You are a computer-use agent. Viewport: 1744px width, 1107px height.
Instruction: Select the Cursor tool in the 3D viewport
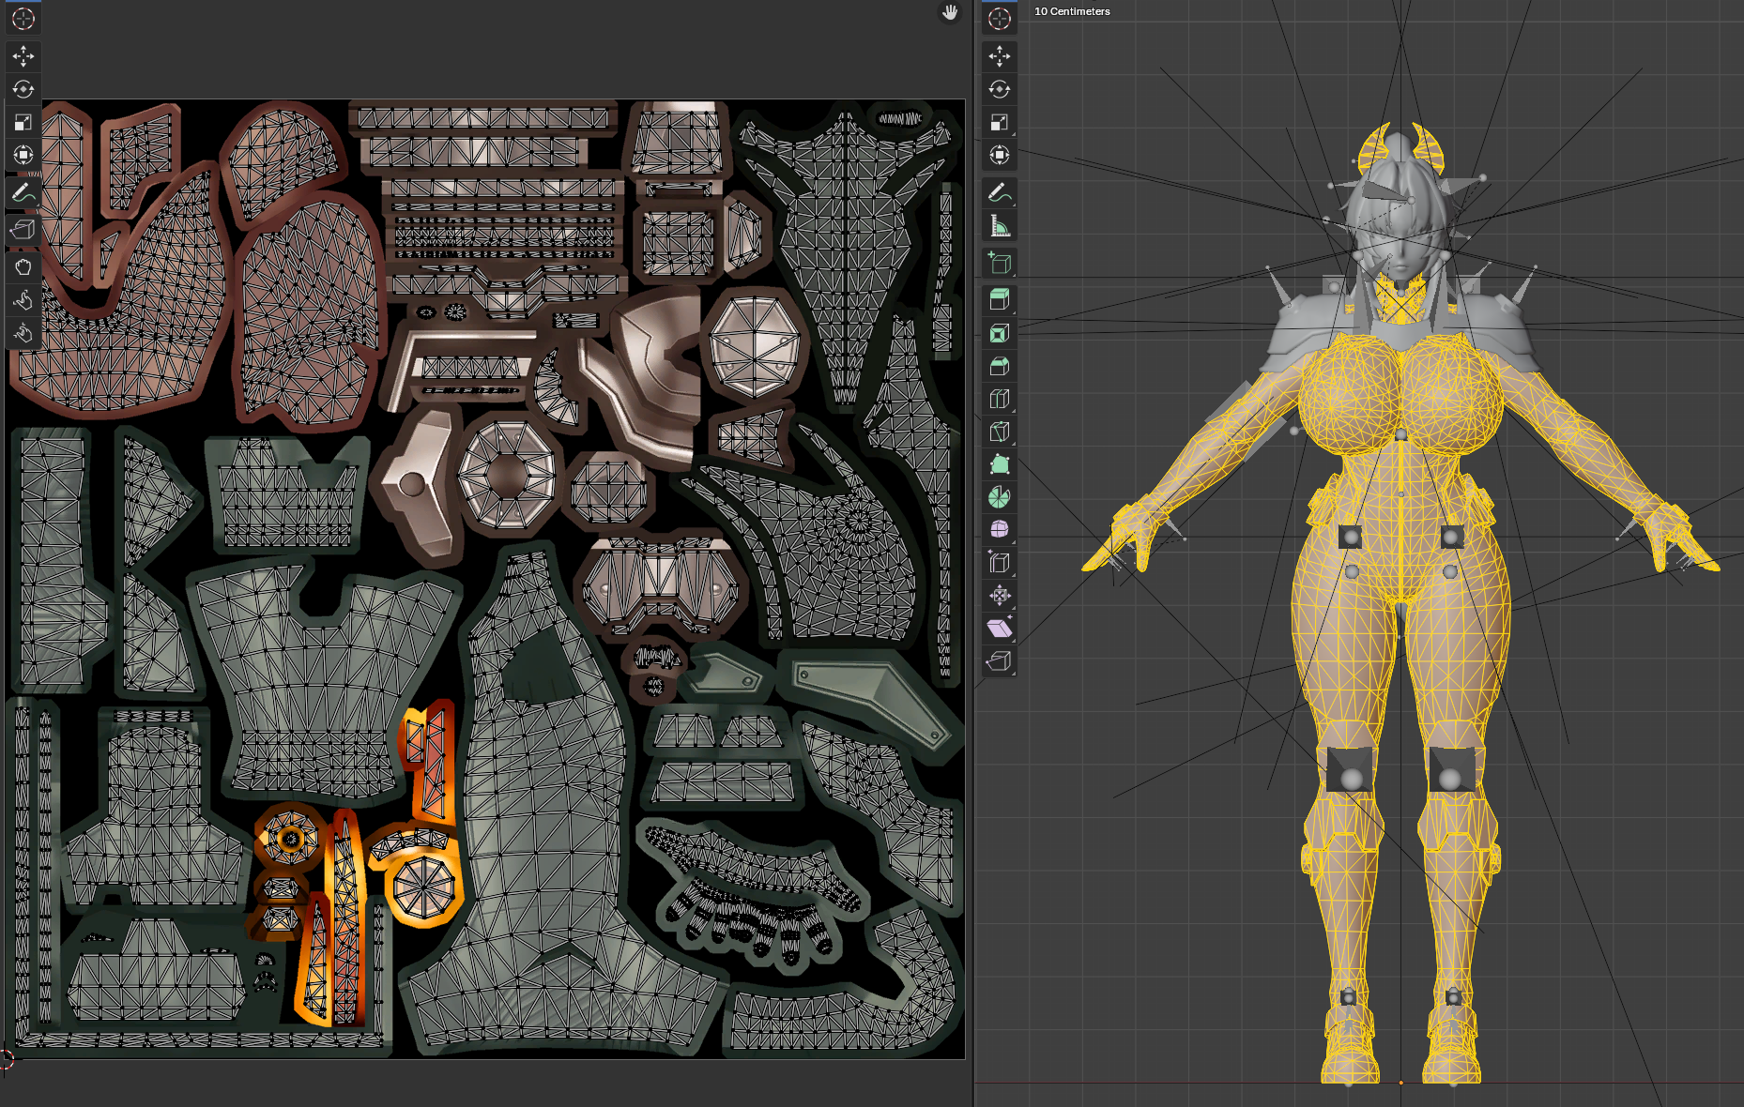(x=1000, y=19)
